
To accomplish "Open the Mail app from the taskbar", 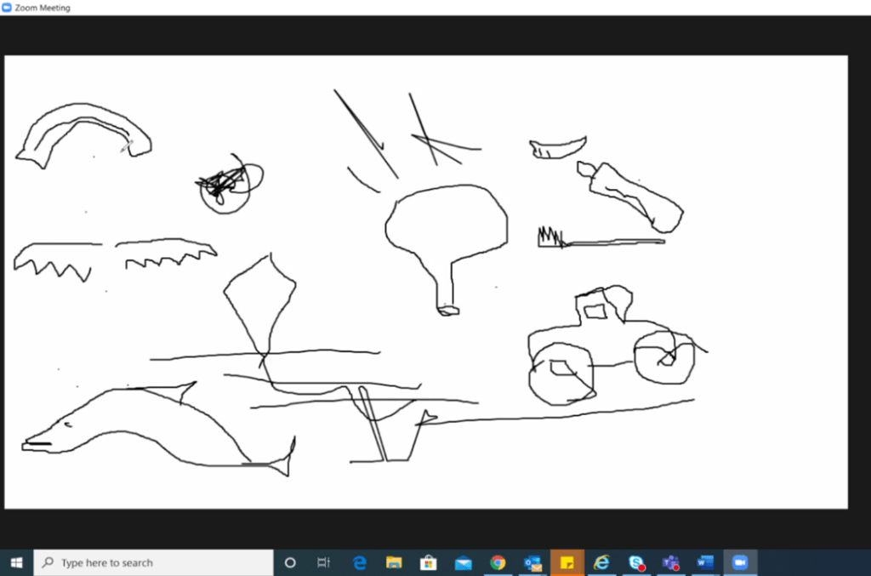I will click(x=463, y=562).
